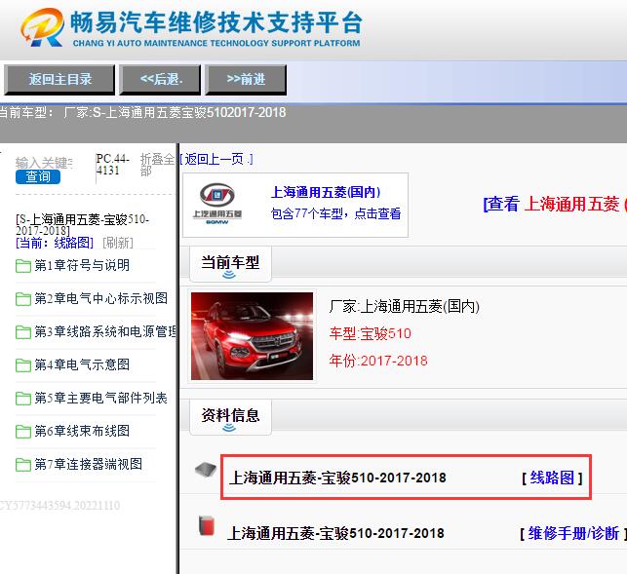Expand 第2章电气中心标示视图 chapter
Image resolution: width=627 pixels, height=574 pixels.
coord(100,298)
